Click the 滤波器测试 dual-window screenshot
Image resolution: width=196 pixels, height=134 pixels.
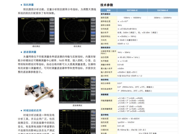point(77,90)
